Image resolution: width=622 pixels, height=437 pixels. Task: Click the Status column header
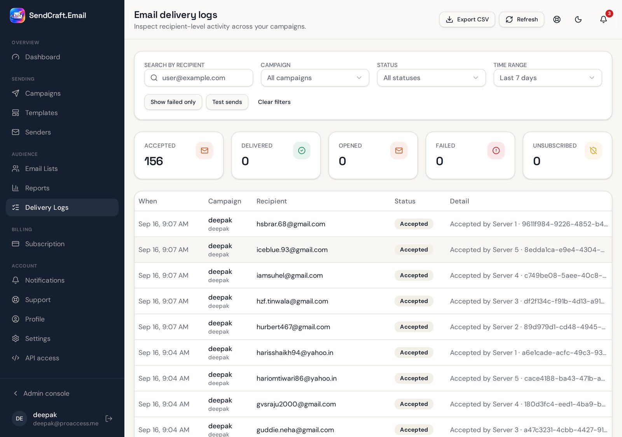point(405,201)
